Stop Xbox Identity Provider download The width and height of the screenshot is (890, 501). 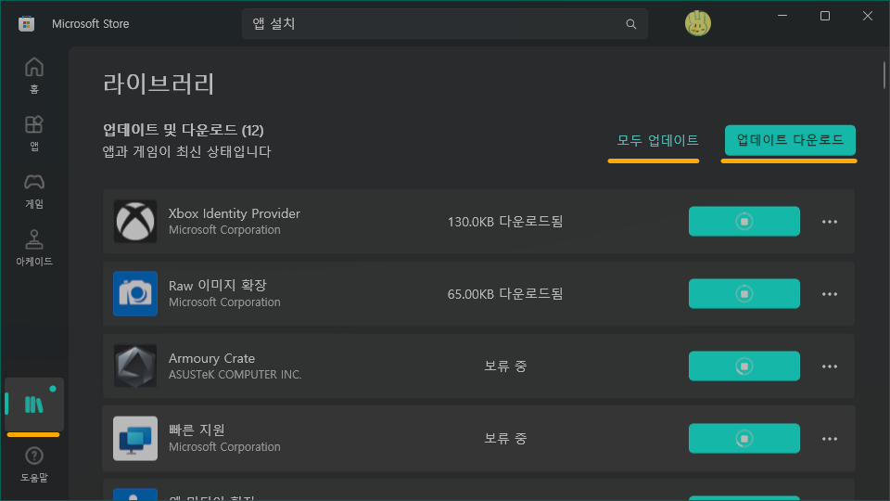coord(744,222)
